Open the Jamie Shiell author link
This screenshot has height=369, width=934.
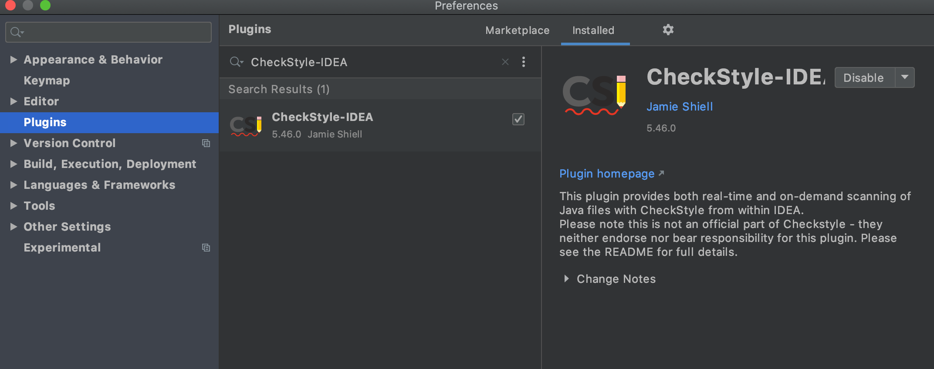680,107
